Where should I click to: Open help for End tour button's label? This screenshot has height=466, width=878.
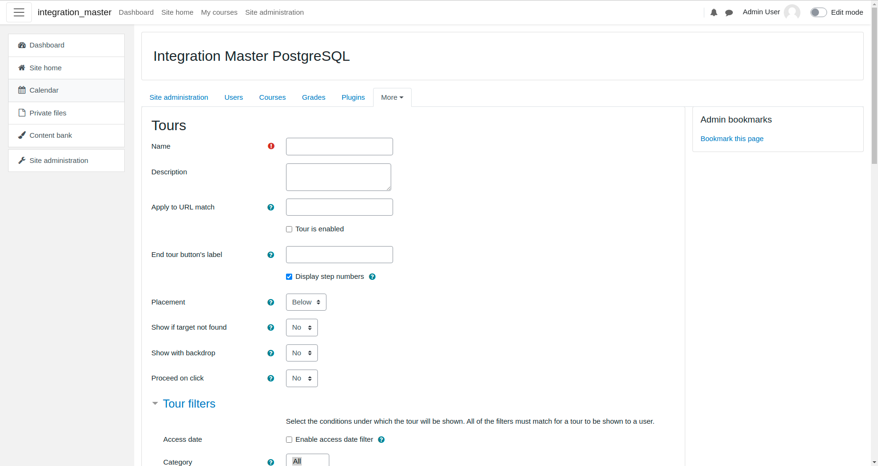271,255
